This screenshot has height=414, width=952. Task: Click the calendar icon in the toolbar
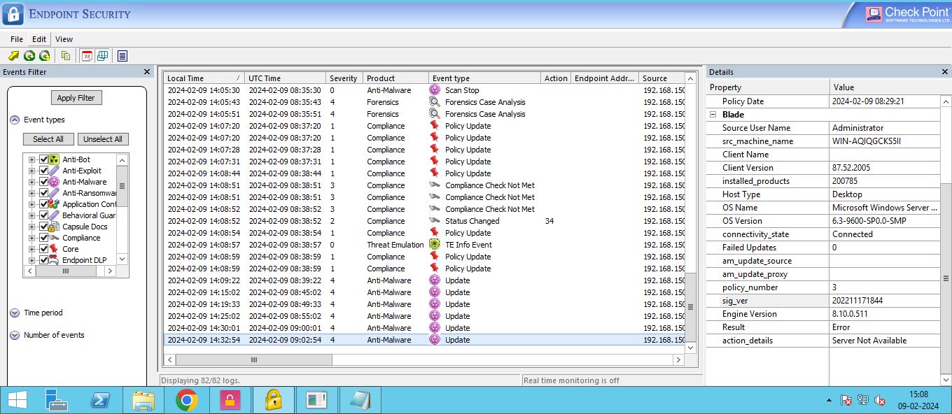[87, 56]
